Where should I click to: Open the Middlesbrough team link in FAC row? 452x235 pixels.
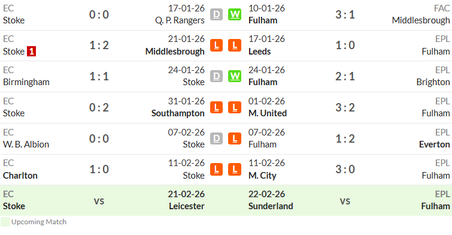pyautogui.click(x=421, y=20)
